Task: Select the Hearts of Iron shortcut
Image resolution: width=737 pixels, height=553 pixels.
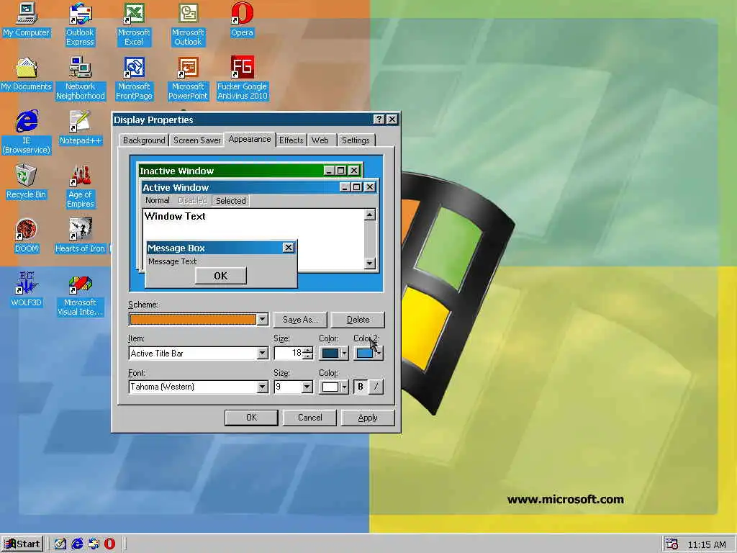Action: (x=80, y=236)
